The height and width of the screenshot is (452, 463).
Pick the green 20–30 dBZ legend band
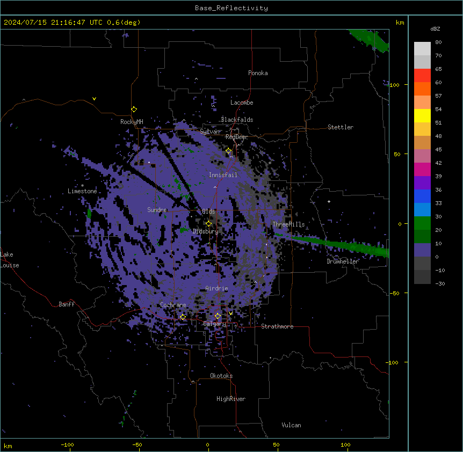(422, 223)
